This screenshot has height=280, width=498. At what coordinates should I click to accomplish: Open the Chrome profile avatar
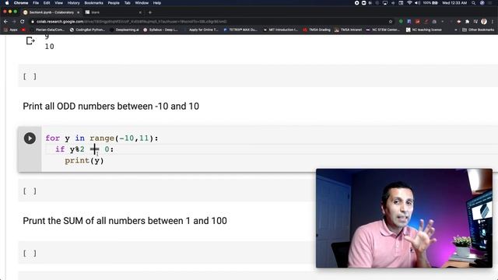pyautogui.click(x=484, y=22)
